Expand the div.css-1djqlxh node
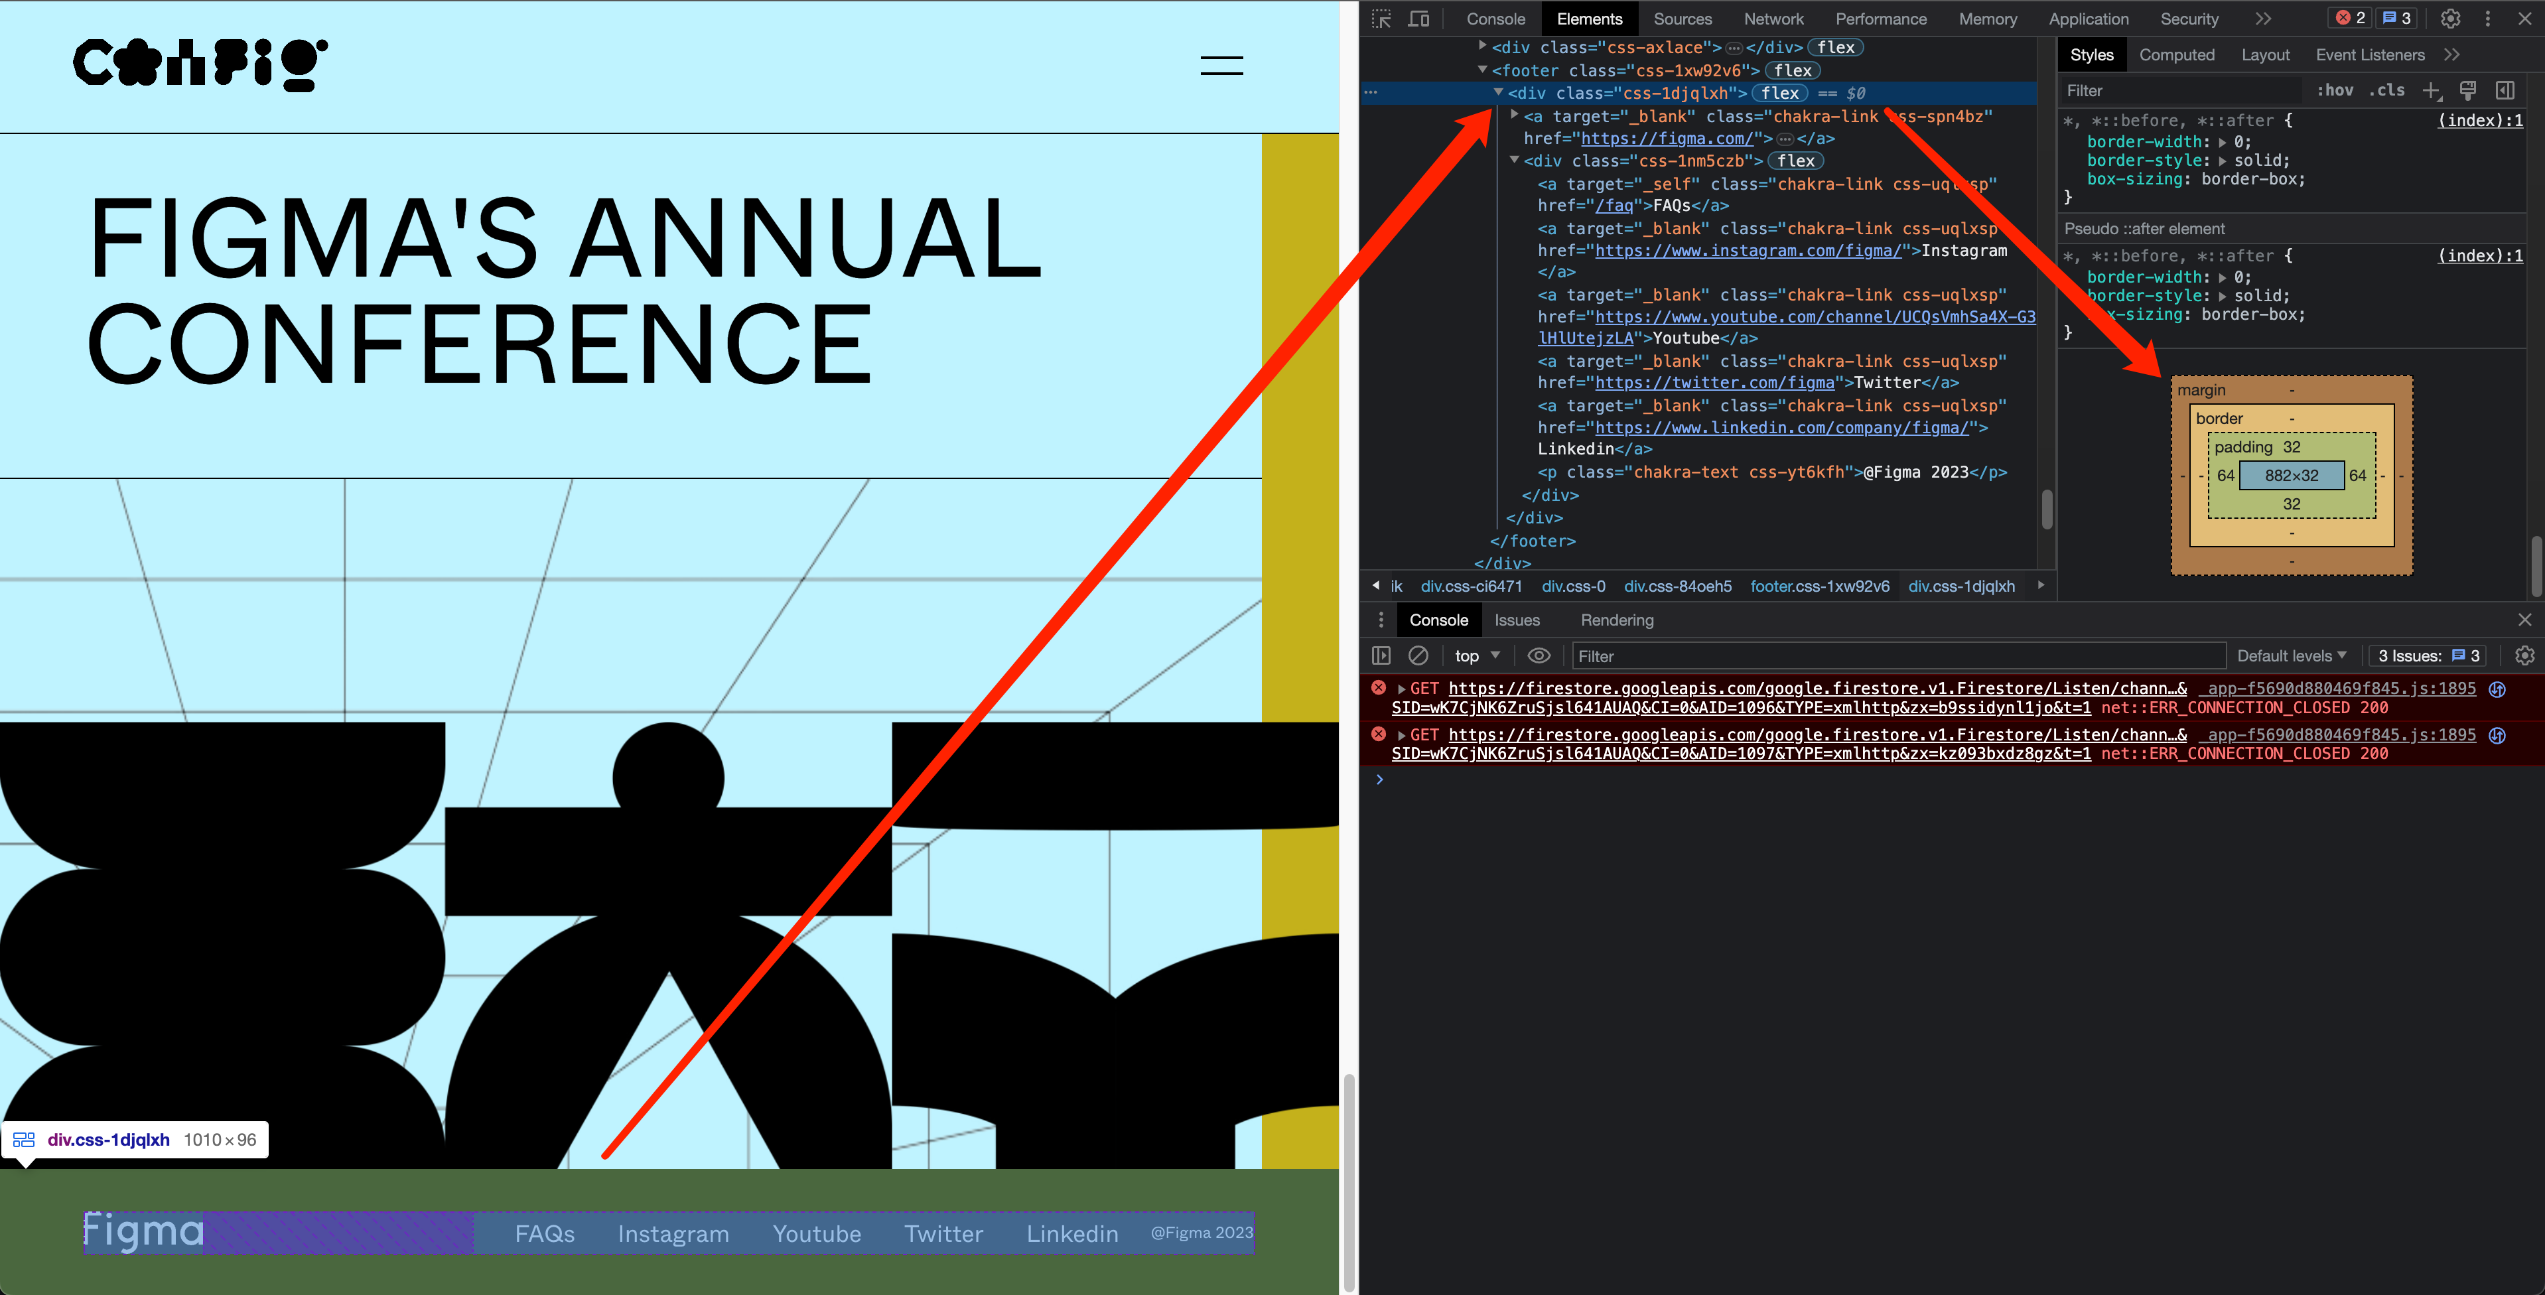Viewport: 2545px width, 1295px height. click(x=1496, y=94)
